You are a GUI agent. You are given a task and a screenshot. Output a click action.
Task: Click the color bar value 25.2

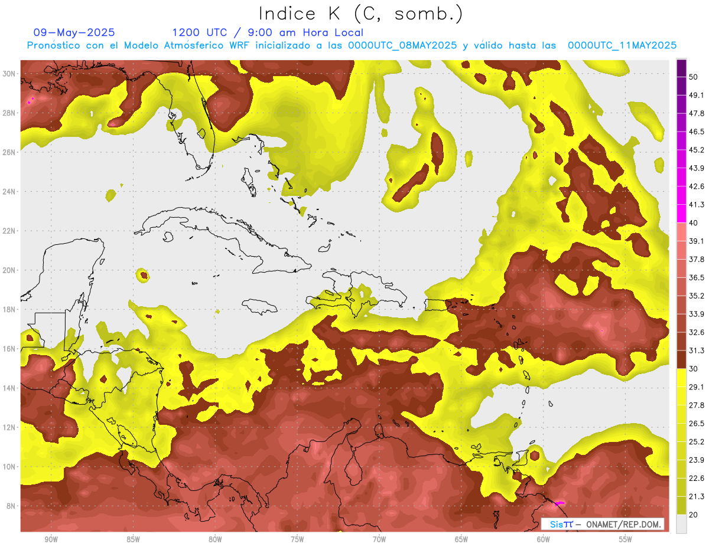pos(697,441)
